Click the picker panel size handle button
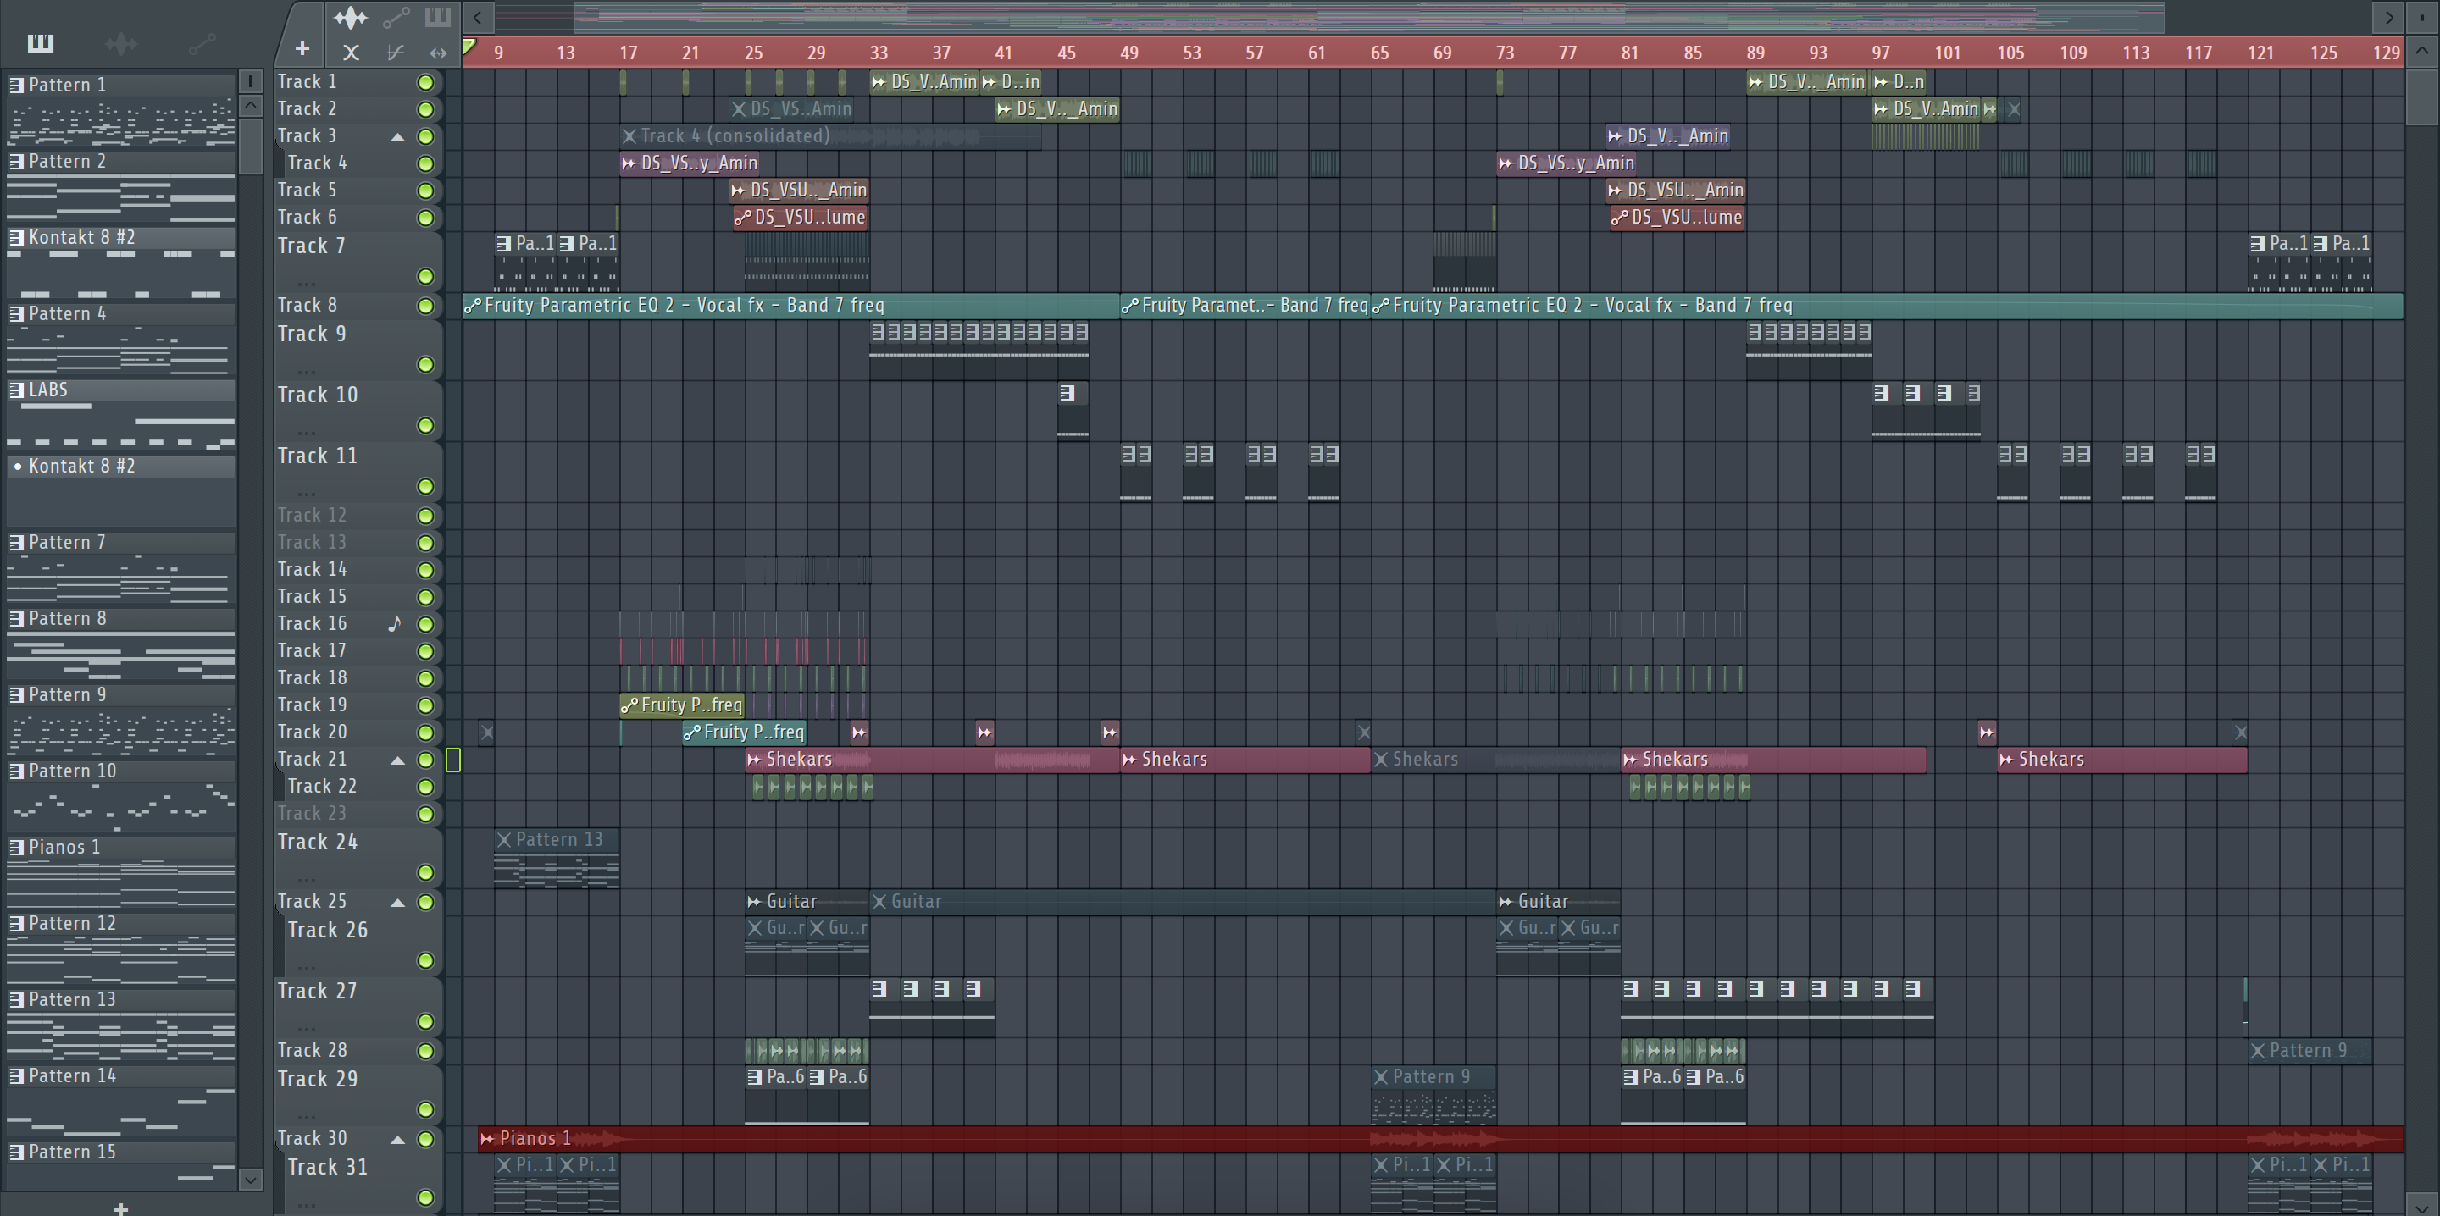The image size is (2440, 1216). click(x=250, y=80)
